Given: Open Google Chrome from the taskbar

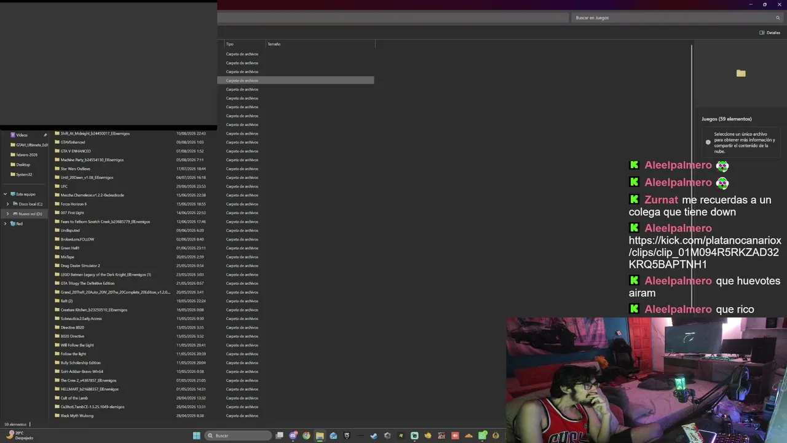Looking at the screenshot, I should coord(306,436).
